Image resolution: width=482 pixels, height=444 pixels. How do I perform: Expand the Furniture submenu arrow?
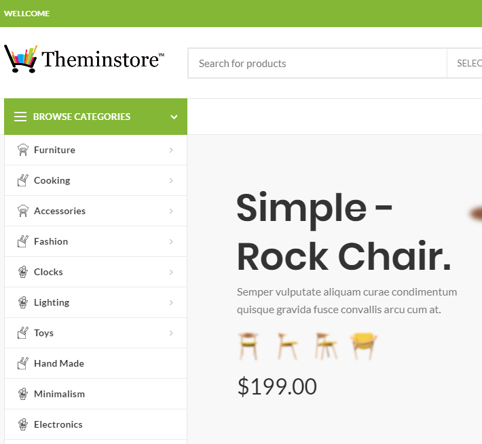tap(171, 150)
